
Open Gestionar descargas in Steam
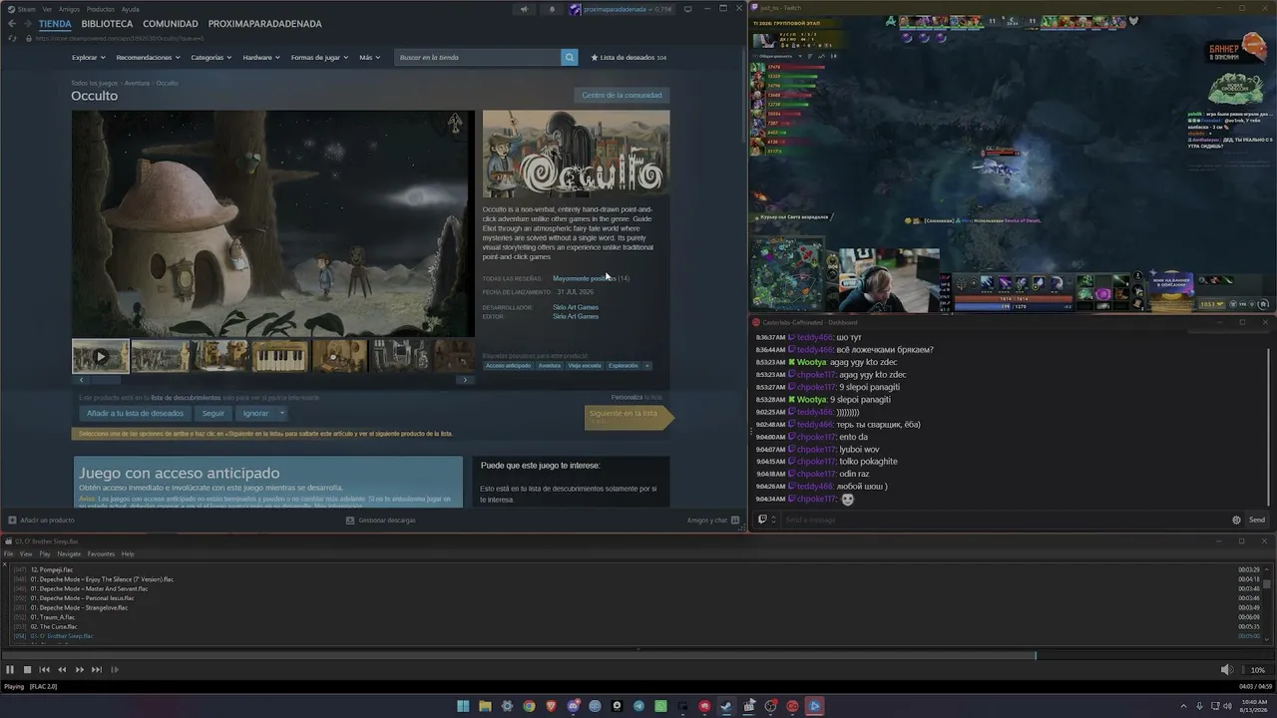click(x=381, y=520)
